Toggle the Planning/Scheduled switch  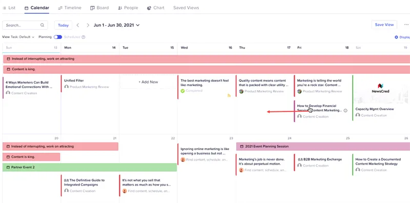[58, 37]
